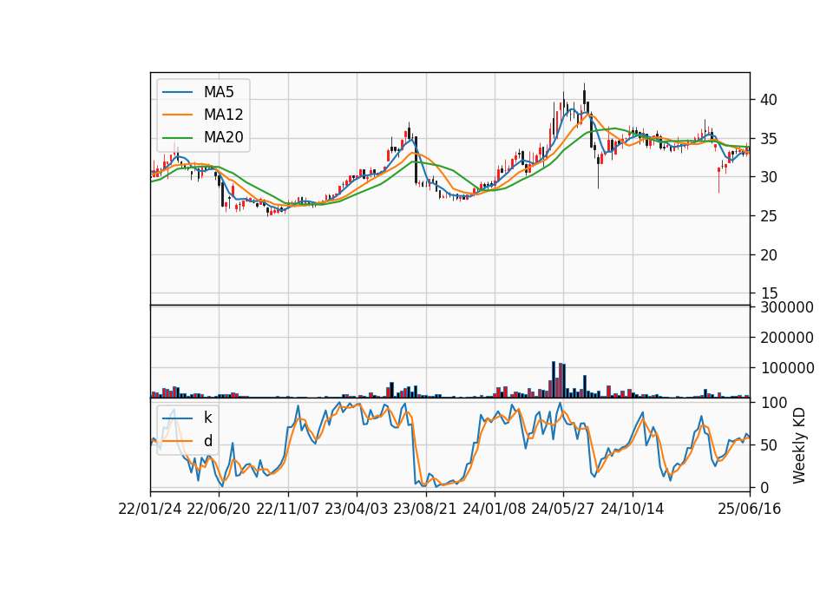Click the KD axis value 50
The image size is (833, 599).
(x=768, y=445)
